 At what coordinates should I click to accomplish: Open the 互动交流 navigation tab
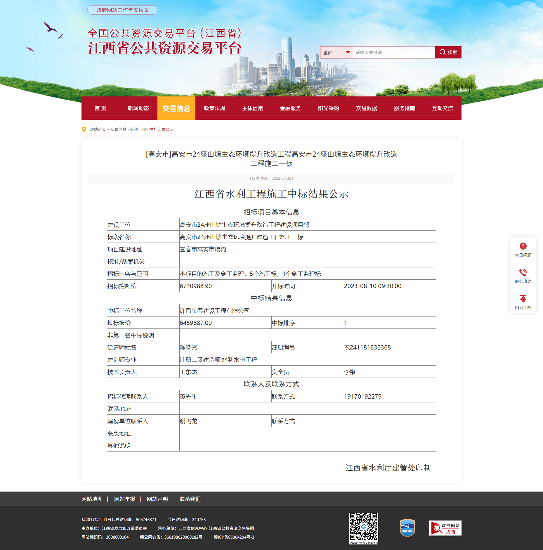point(443,108)
